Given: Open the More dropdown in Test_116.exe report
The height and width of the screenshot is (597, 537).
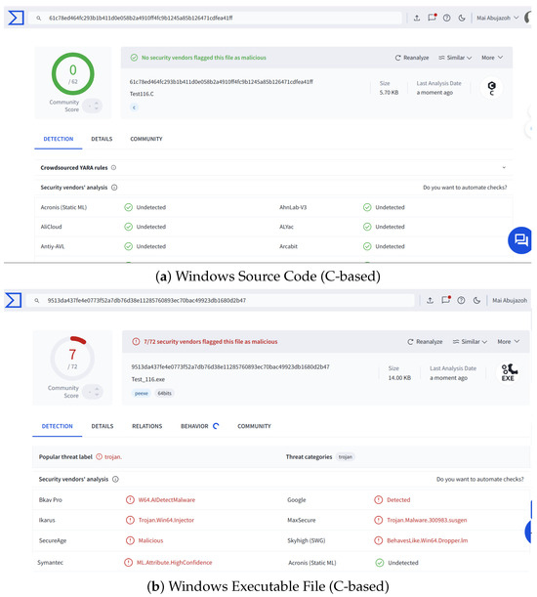Looking at the screenshot, I should 508,342.
